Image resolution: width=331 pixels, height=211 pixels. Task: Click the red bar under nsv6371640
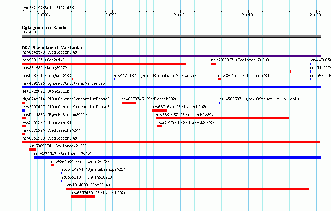[160, 111]
